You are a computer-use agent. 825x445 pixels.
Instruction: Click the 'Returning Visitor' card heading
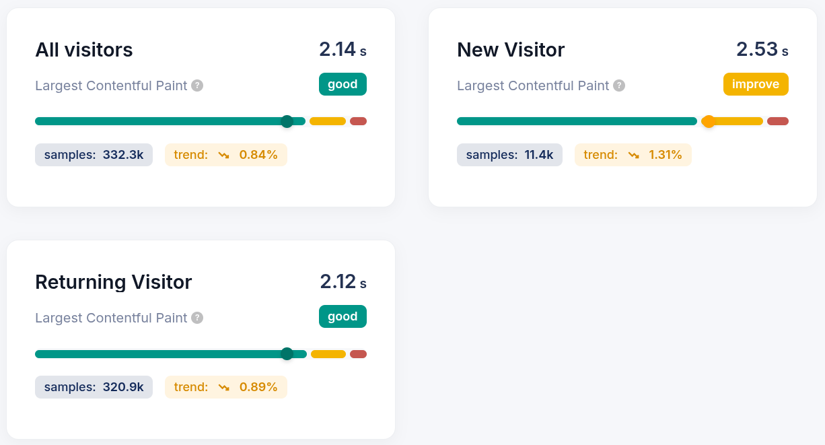[114, 282]
